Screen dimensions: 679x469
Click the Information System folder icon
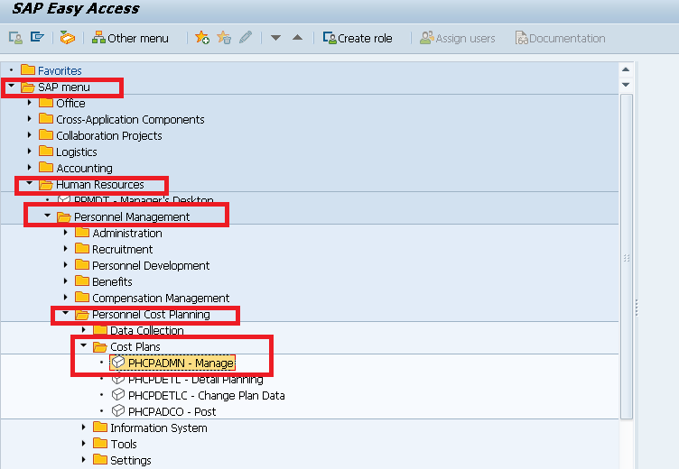(x=100, y=428)
